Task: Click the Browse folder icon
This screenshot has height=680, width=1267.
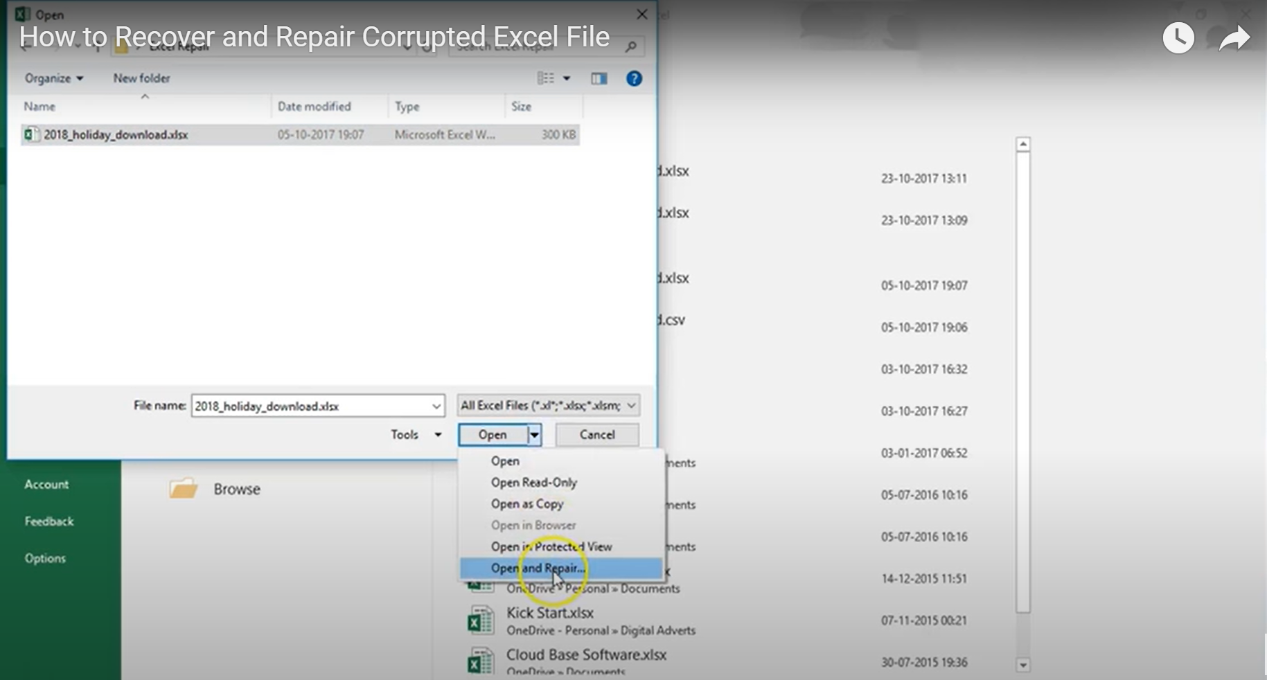Action: pos(184,489)
